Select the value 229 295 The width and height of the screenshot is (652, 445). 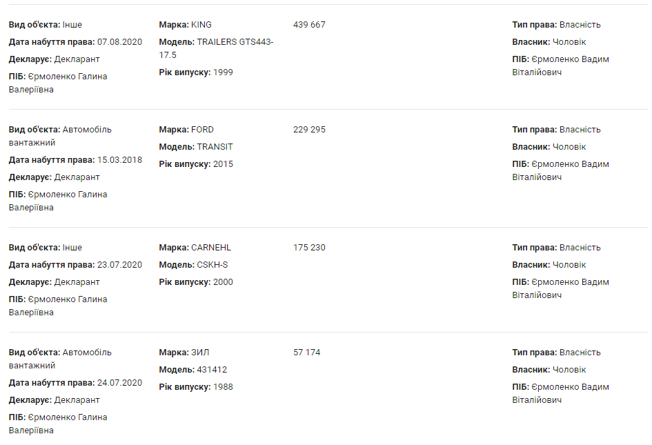(309, 130)
